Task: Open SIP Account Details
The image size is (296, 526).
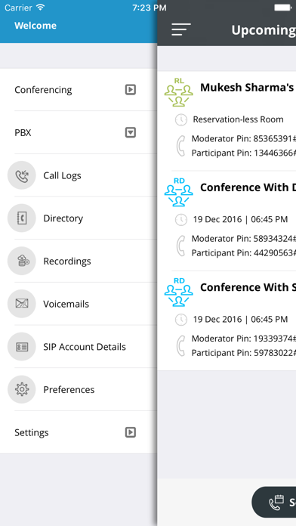Action: 79,347
